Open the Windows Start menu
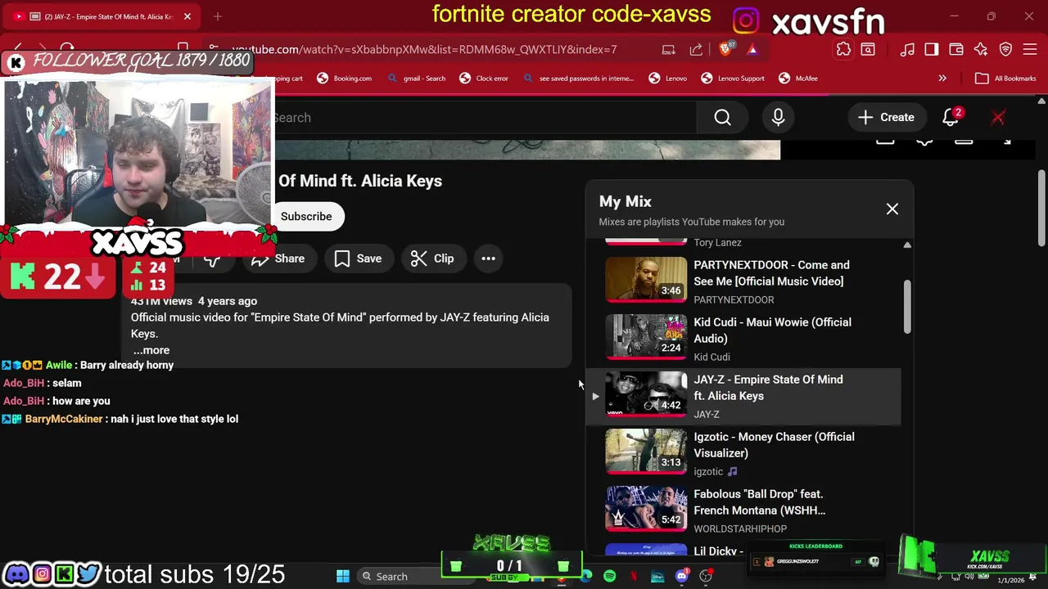The image size is (1048, 589). [x=343, y=577]
